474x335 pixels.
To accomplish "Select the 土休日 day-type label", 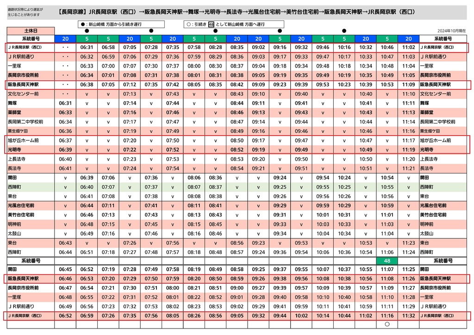I will point(31,31).
